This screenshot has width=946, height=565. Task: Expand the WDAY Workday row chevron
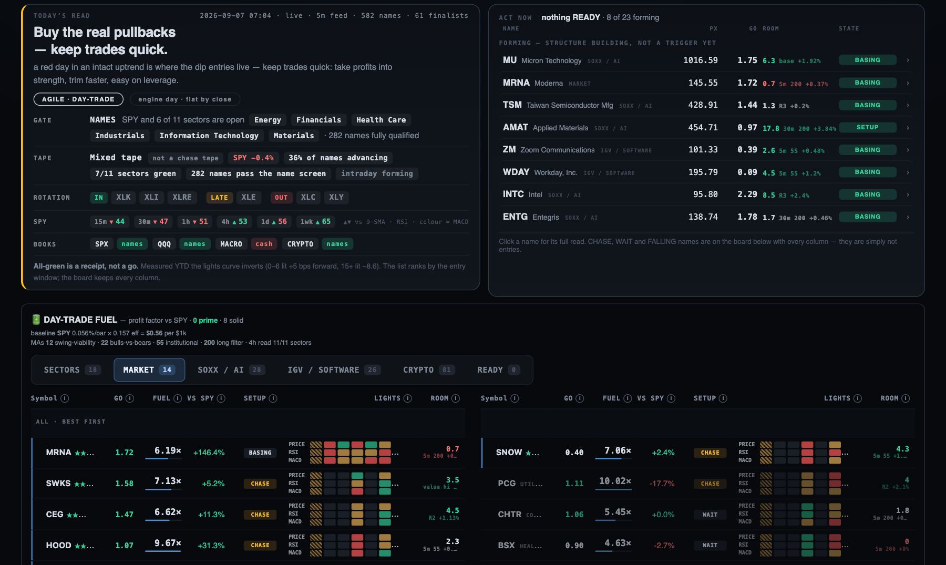tap(908, 172)
